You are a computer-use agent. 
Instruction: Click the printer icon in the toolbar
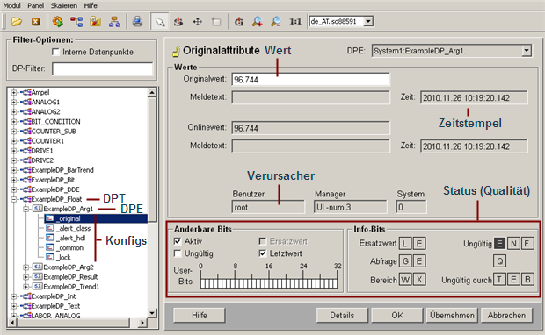137,22
